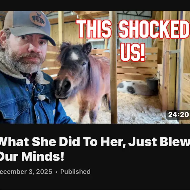Click the pony's nose
This screenshot has height=190, width=190.
click(62, 88)
